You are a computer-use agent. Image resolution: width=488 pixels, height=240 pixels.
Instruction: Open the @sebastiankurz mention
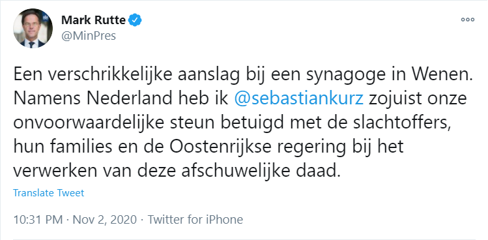coord(298,98)
